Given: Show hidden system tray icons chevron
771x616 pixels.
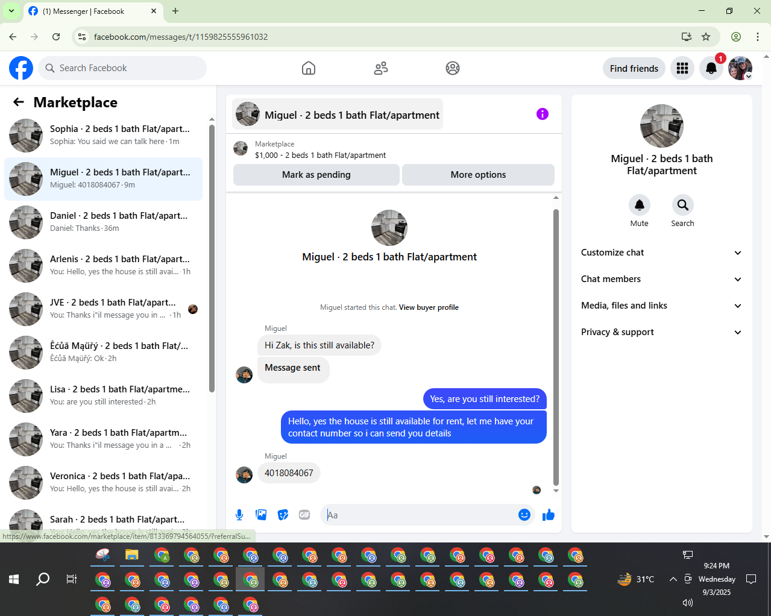Looking at the screenshot, I should (673, 579).
